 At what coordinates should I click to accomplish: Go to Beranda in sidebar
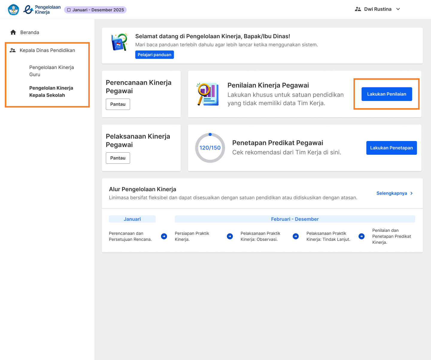coord(30,32)
